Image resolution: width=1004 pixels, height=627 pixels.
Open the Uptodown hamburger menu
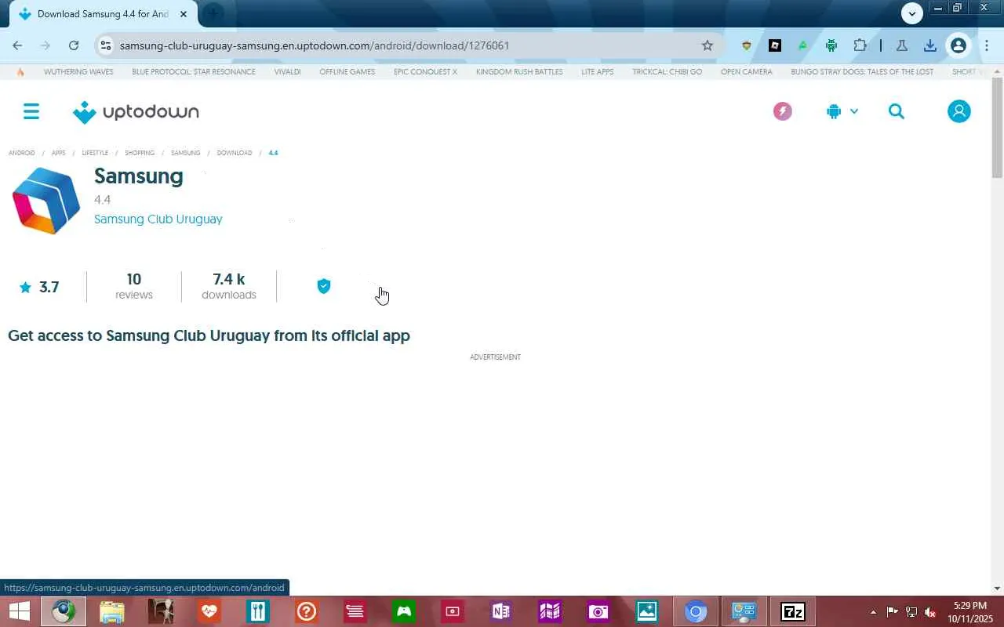point(31,111)
